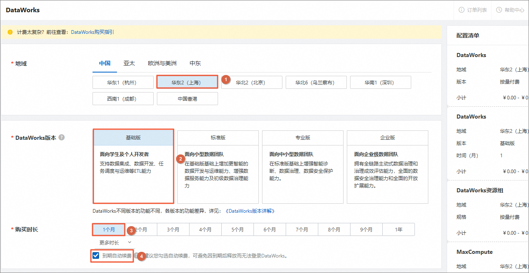529x273 pixels.
Task: Select 5个月 purchase duration
Action: tap(238, 229)
